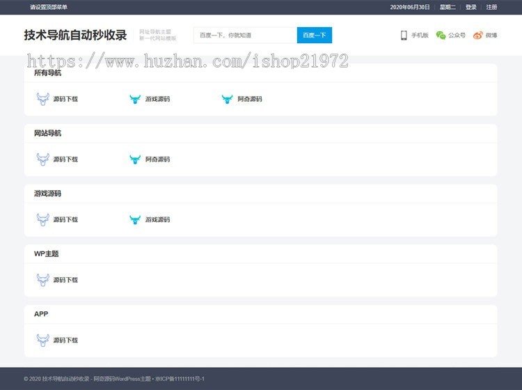This screenshot has height=390, width=522.
Task: Click bull icon of 游戏源码 in 所有导航
Action: coord(135,99)
